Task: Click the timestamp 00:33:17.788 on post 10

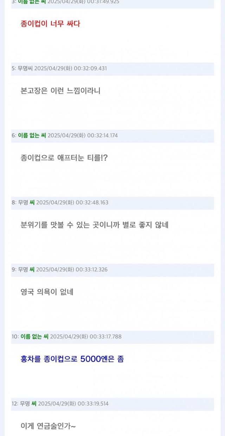Action: tap(105, 337)
